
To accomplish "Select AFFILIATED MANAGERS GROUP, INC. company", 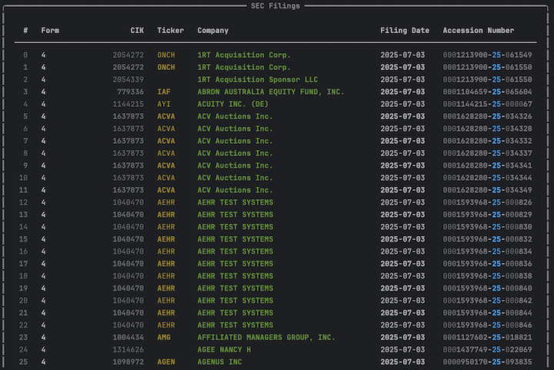I will click(x=266, y=337).
